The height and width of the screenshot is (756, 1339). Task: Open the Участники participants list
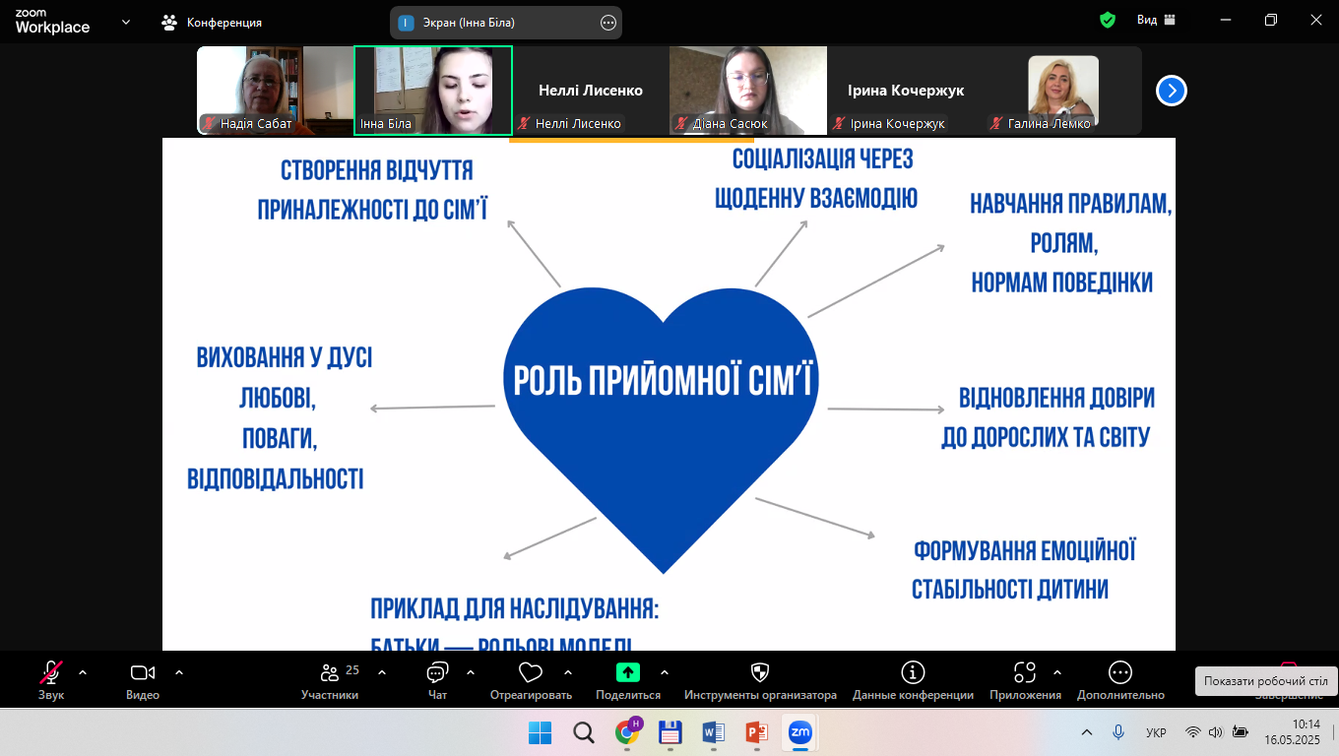tap(330, 673)
